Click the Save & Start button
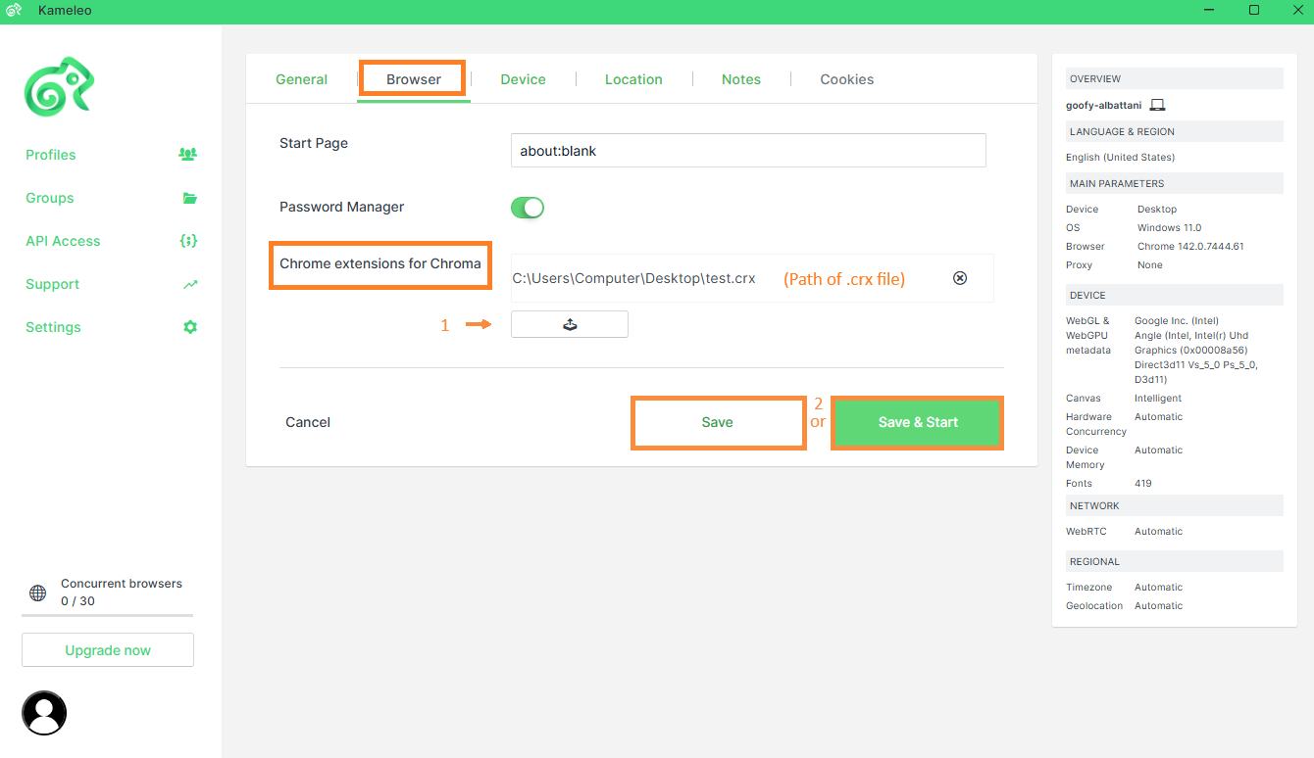 coord(918,422)
